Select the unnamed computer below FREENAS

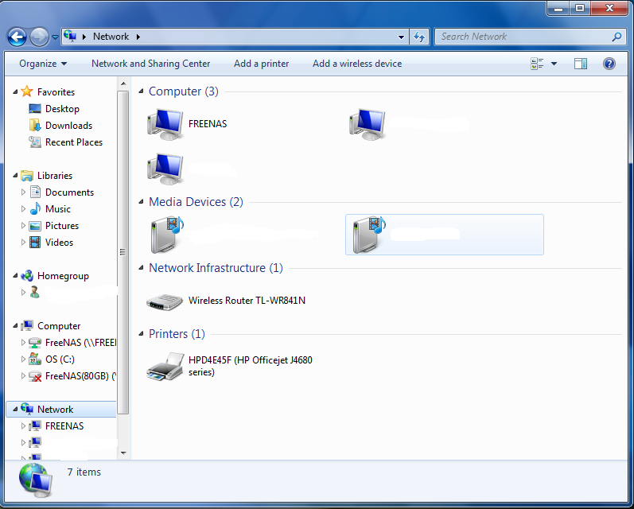[165, 169]
